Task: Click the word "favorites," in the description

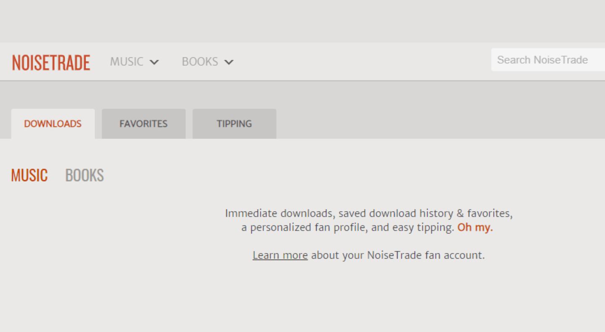Action: 489,214
